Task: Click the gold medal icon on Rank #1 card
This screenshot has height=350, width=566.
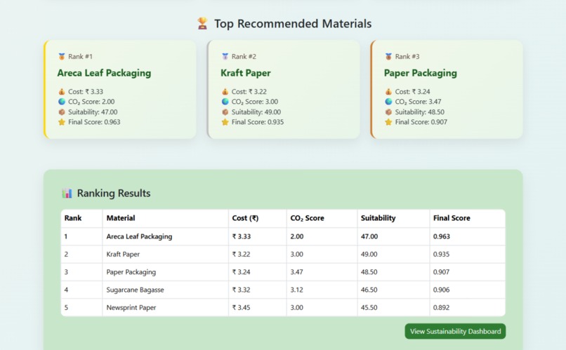Action: point(62,57)
